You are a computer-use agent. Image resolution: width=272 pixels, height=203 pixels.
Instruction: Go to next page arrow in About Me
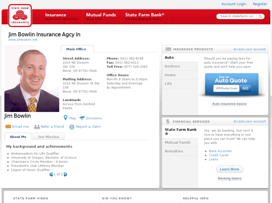coord(65,174)
